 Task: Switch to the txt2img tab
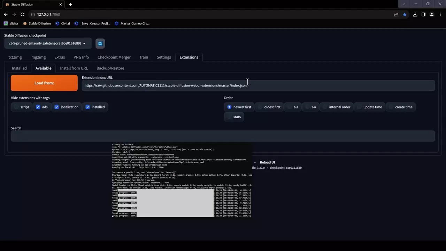coord(15,57)
